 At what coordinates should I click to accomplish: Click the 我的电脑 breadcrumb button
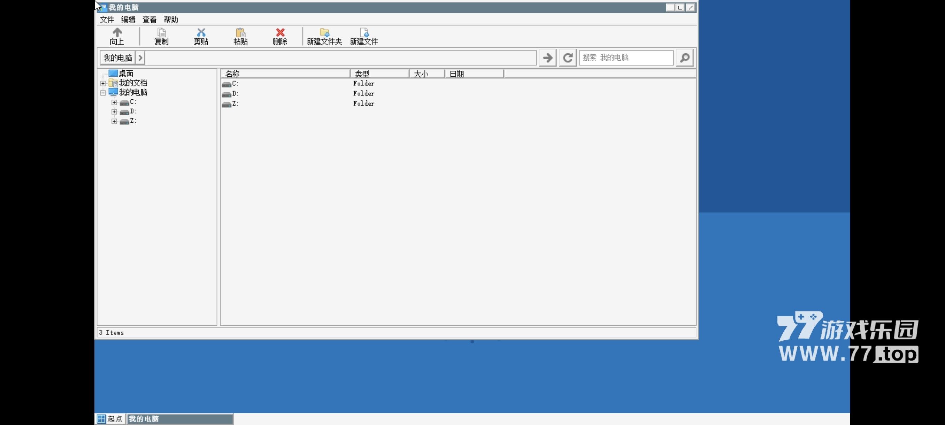click(118, 57)
